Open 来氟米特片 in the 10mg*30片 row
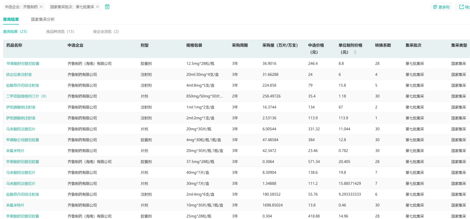Viewport: 470px width, 219px height. tap(15, 205)
